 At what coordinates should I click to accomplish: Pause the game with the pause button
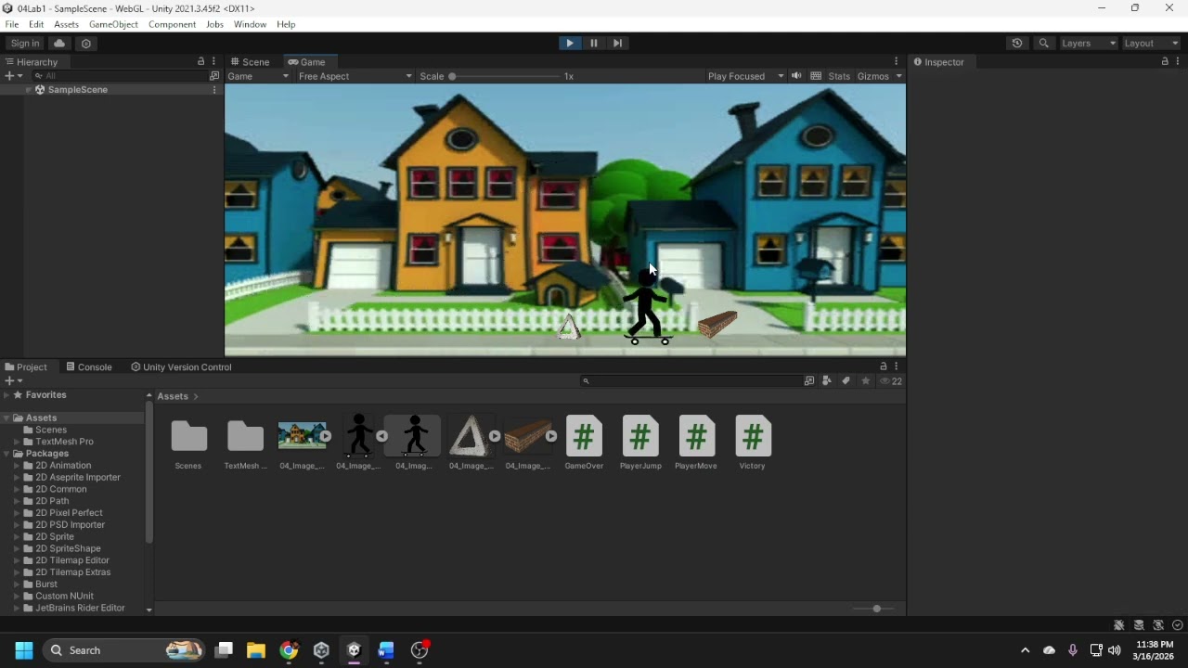(x=594, y=43)
